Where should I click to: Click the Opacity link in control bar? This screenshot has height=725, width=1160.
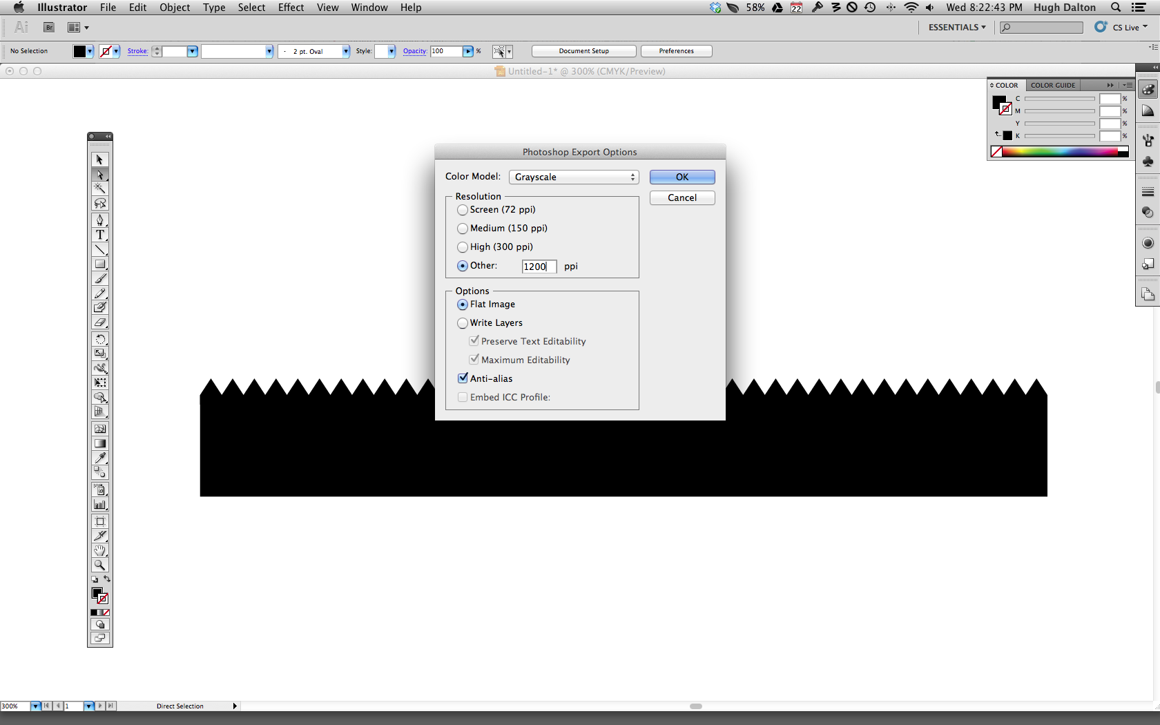(415, 51)
